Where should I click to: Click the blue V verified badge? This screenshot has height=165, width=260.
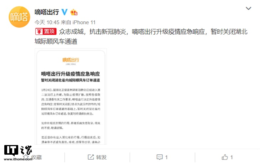tap(64, 12)
